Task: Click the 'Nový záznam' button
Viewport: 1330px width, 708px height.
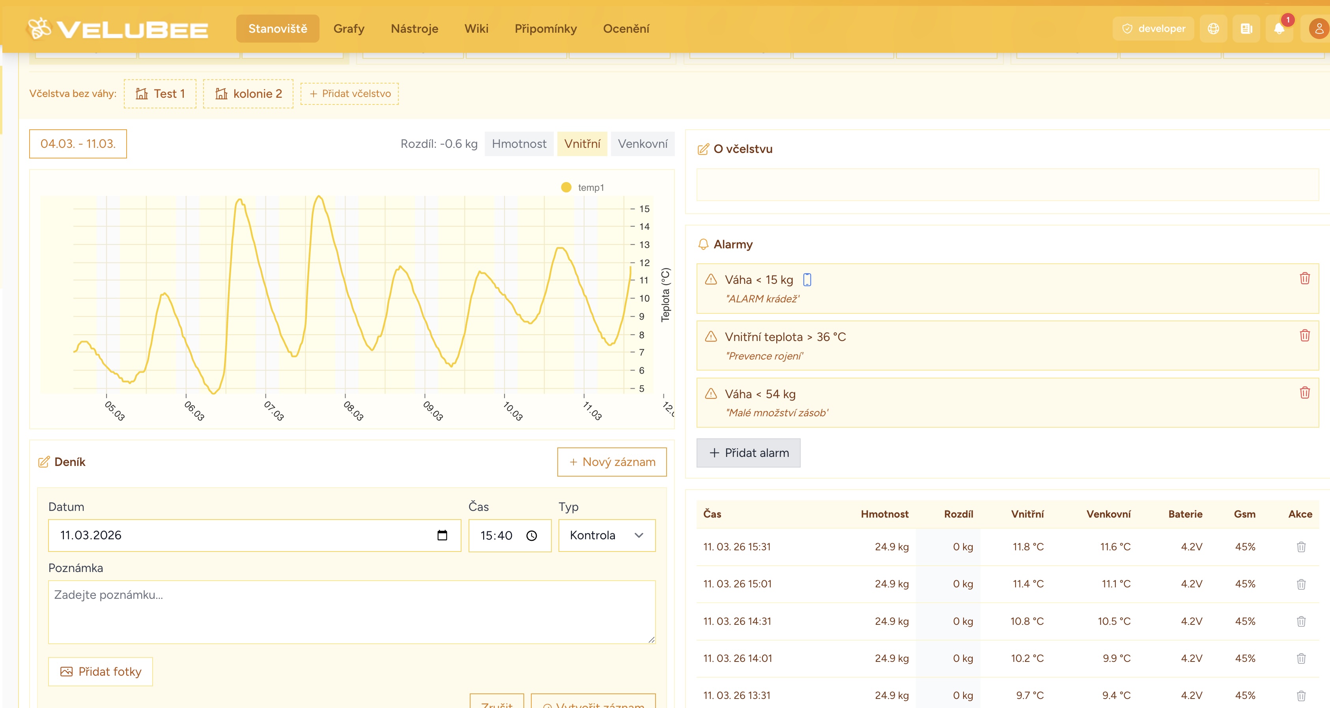Action: pos(612,462)
